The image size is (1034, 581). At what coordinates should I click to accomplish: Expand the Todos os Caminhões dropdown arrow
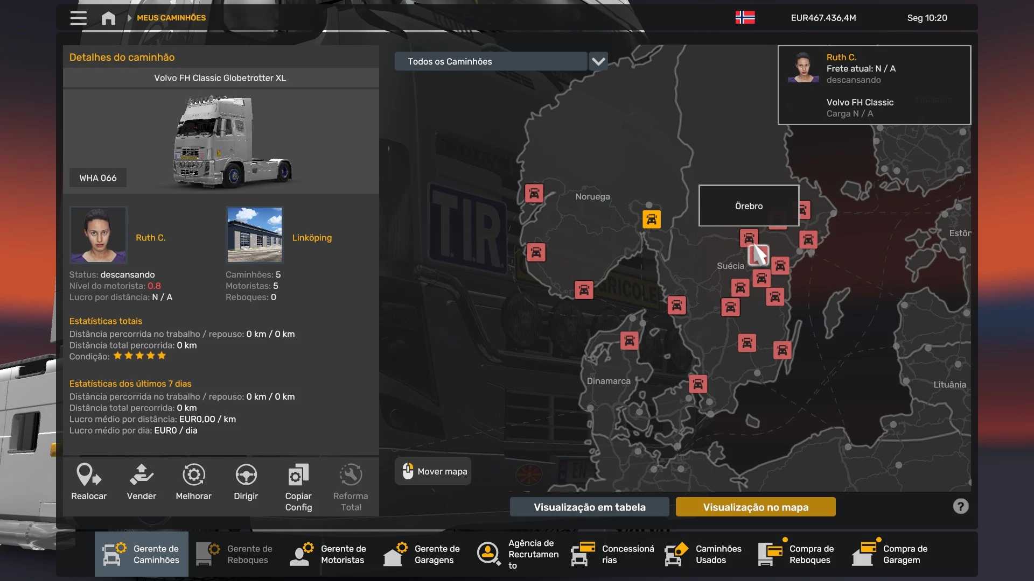coord(598,61)
